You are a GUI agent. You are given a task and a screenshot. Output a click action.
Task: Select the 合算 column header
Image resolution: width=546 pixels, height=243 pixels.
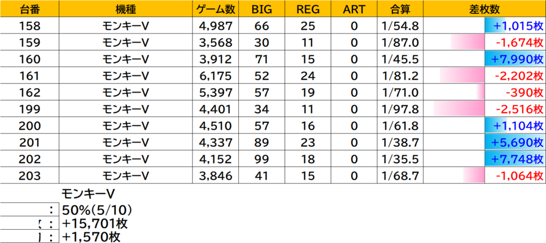click(x=397, y=9)
